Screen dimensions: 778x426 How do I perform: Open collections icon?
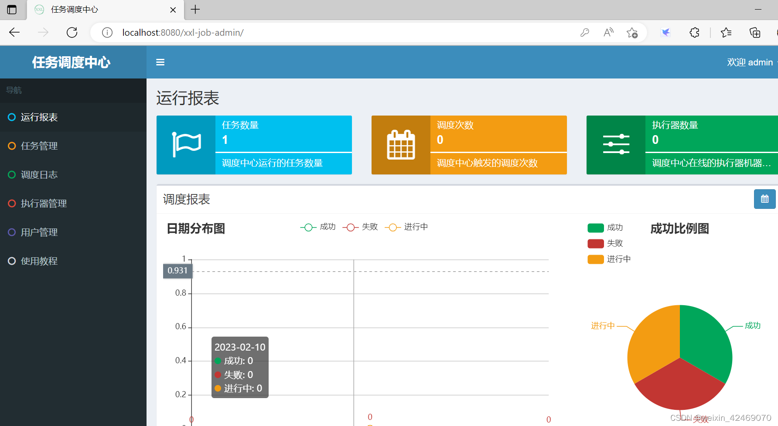click(754, 33)
